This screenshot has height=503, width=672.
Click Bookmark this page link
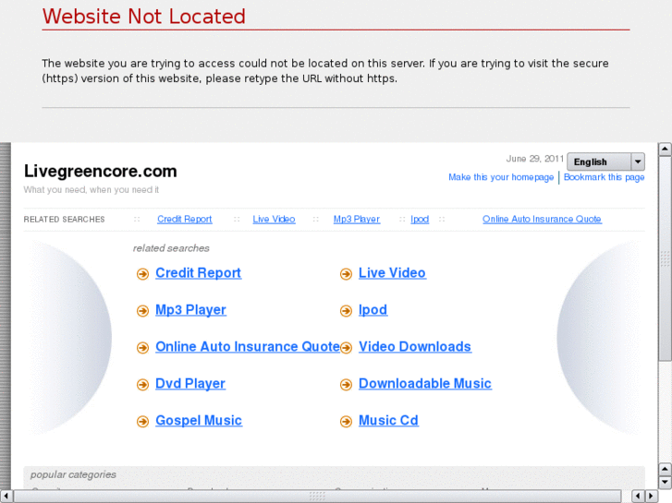click(604, 177)
